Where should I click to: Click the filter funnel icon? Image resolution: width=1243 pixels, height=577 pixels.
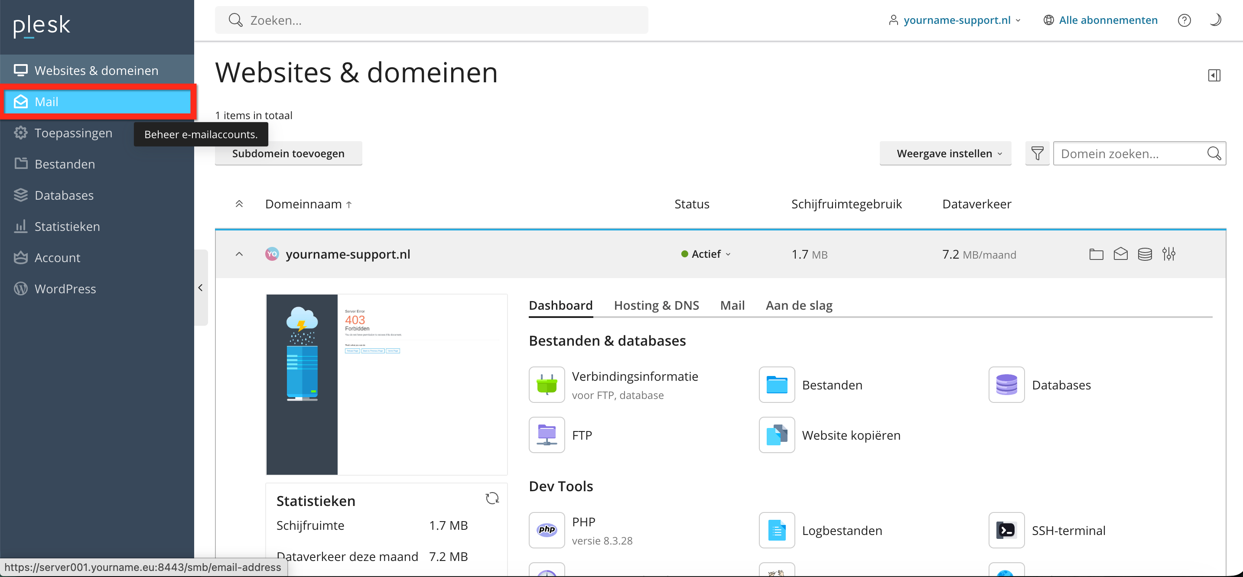pyautogui.click(x=1037, y=153)
